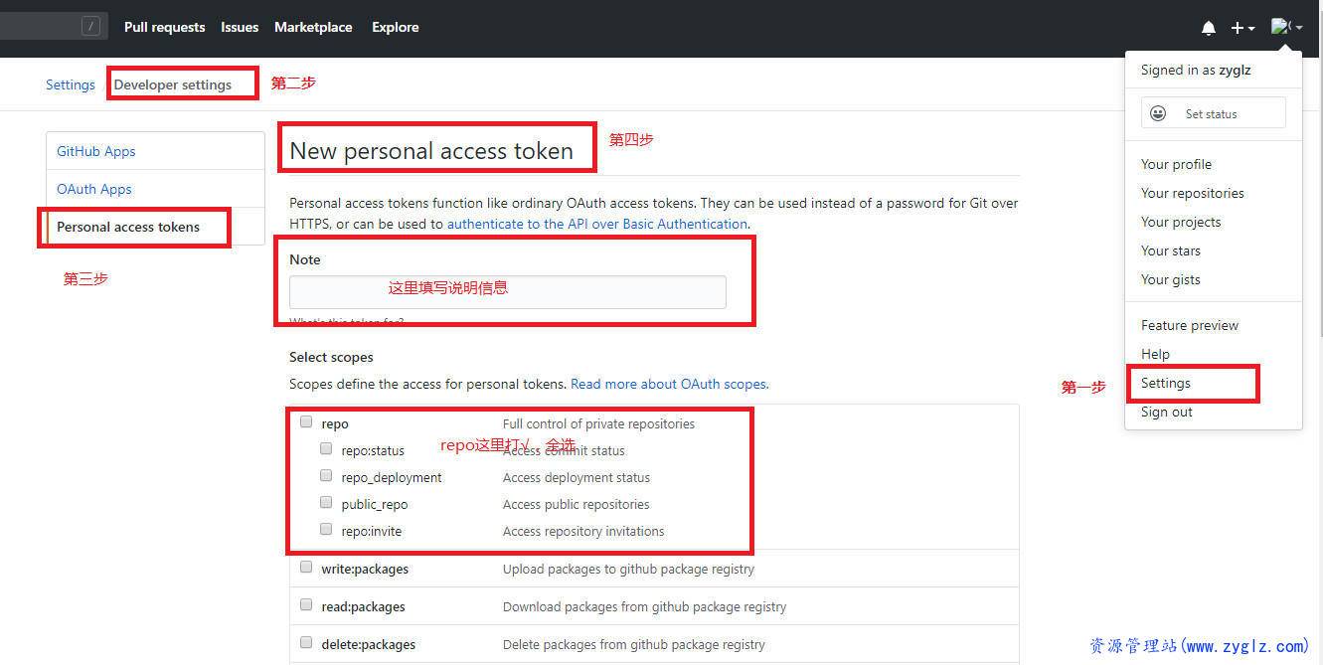Open Read more about OAuth scopes link

669,384
